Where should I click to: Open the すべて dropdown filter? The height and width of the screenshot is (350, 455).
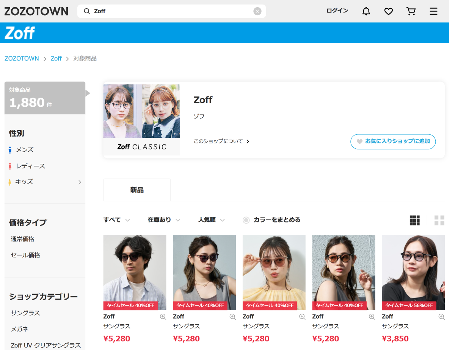pos(117,220)
